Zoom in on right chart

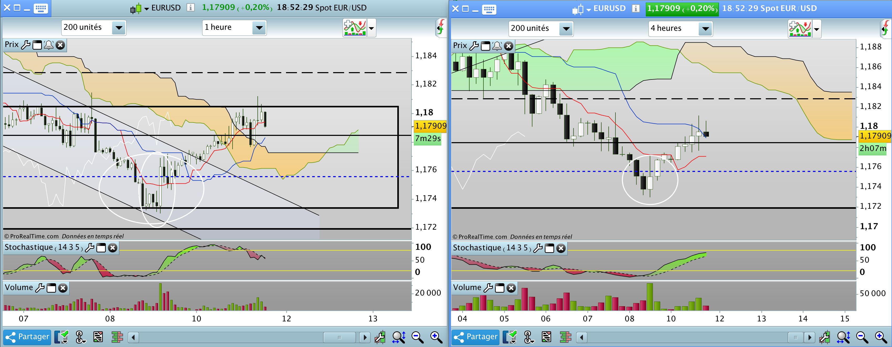tap(880, 337)
